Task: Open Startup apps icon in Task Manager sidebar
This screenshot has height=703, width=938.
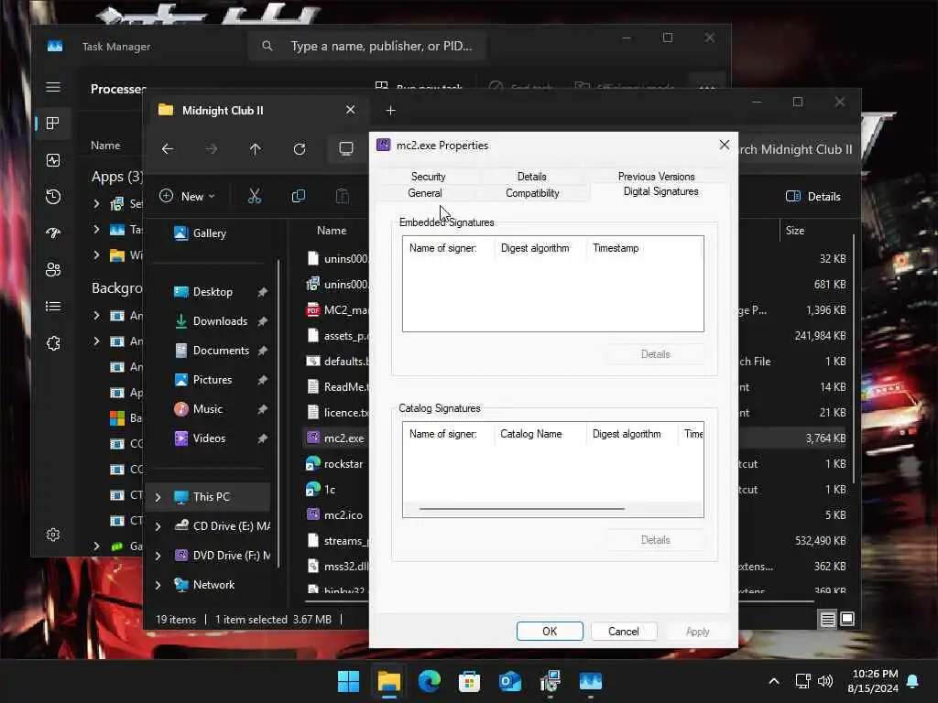Action: pyautogui.click(x=53, y=233)
